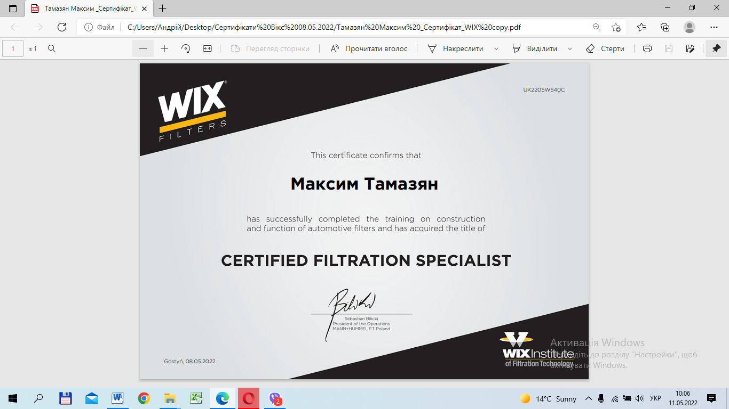
Task: Click Прочитати вголос read aloud button
Action: coord(369,48)
